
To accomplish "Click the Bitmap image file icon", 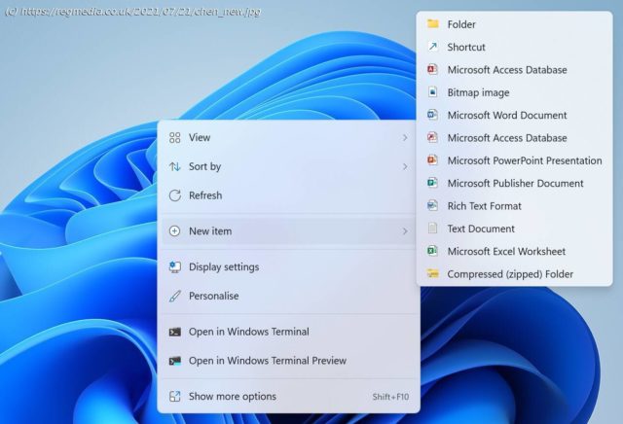I will (x=432, y=92).
